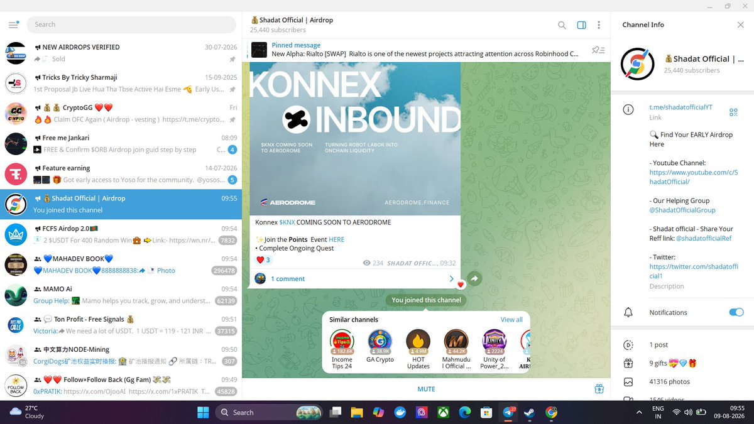Open the CryptoGG channel chat
The width and height of the screenshot is (754, 424).
121,114
